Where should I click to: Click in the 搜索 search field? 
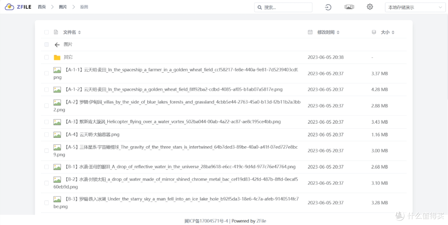click(283, 7)
